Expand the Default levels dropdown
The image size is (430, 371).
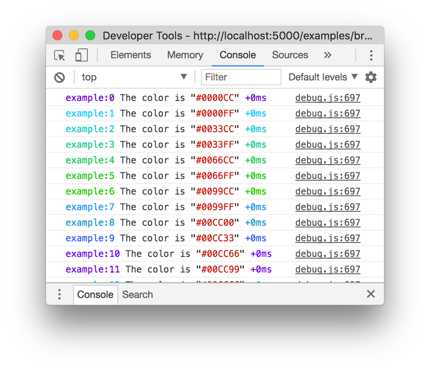[x=323, y=77]
